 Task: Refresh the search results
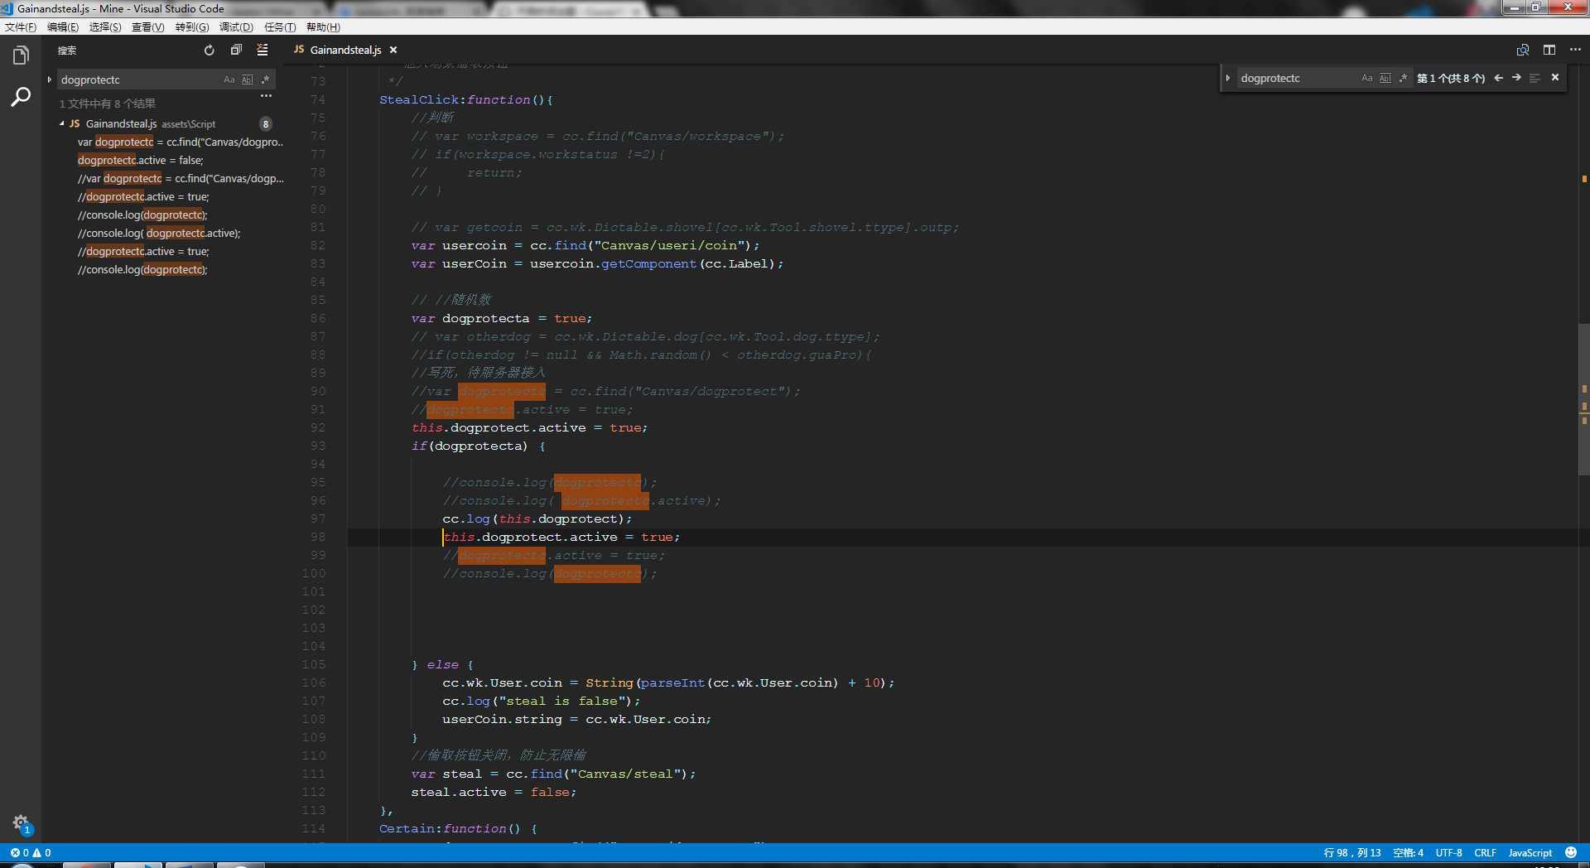pyautogui.click(x=210, y=51)
